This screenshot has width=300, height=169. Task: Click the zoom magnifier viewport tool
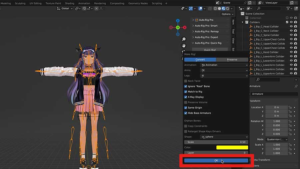184,39
